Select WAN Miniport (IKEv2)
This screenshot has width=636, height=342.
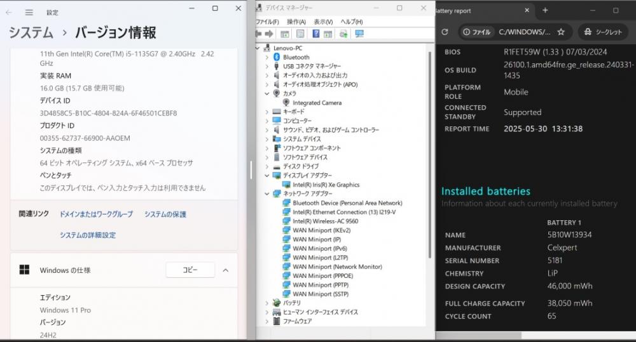point(321,230)
